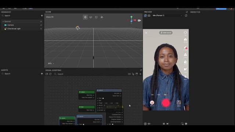Select the Rotate tool in Scene toolbar

(x=91, y=17)
